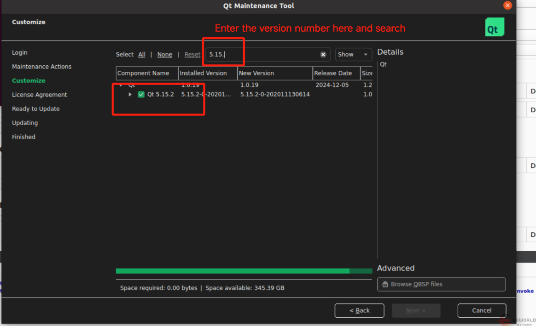This screenshot has height=326, width=536.
Task: Sort by Installed Version column header
Action: (208, 74)
